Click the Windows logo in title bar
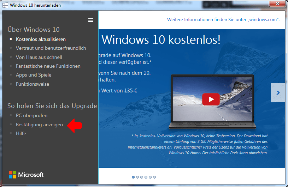 coord(5,5)
